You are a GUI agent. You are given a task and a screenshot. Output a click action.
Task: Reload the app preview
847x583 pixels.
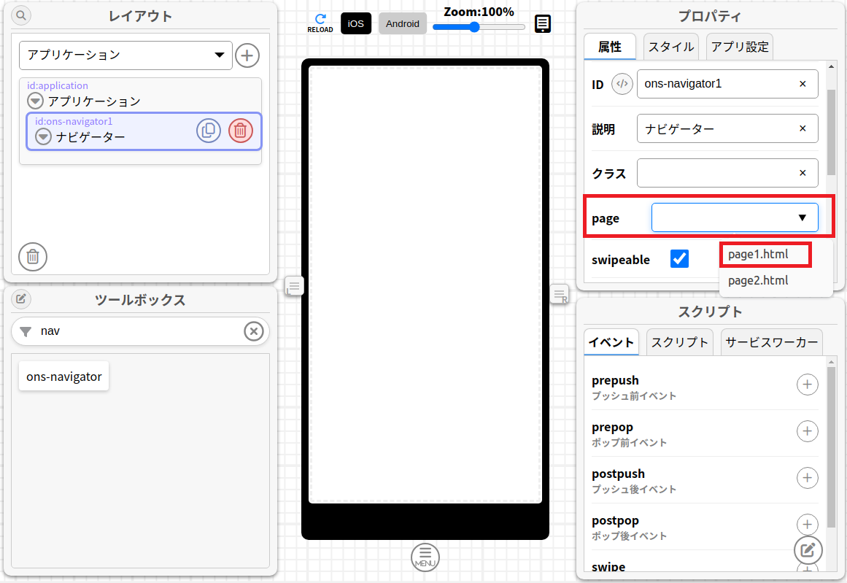pyautogui.click(x=320, y=22)
